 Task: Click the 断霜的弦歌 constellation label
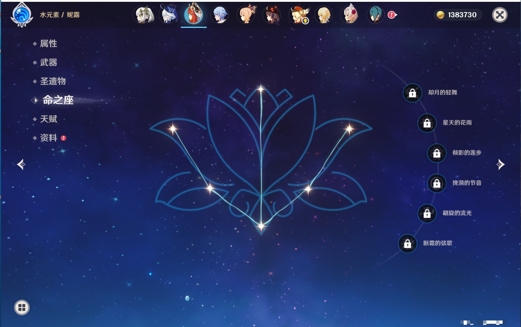(438, 243)
